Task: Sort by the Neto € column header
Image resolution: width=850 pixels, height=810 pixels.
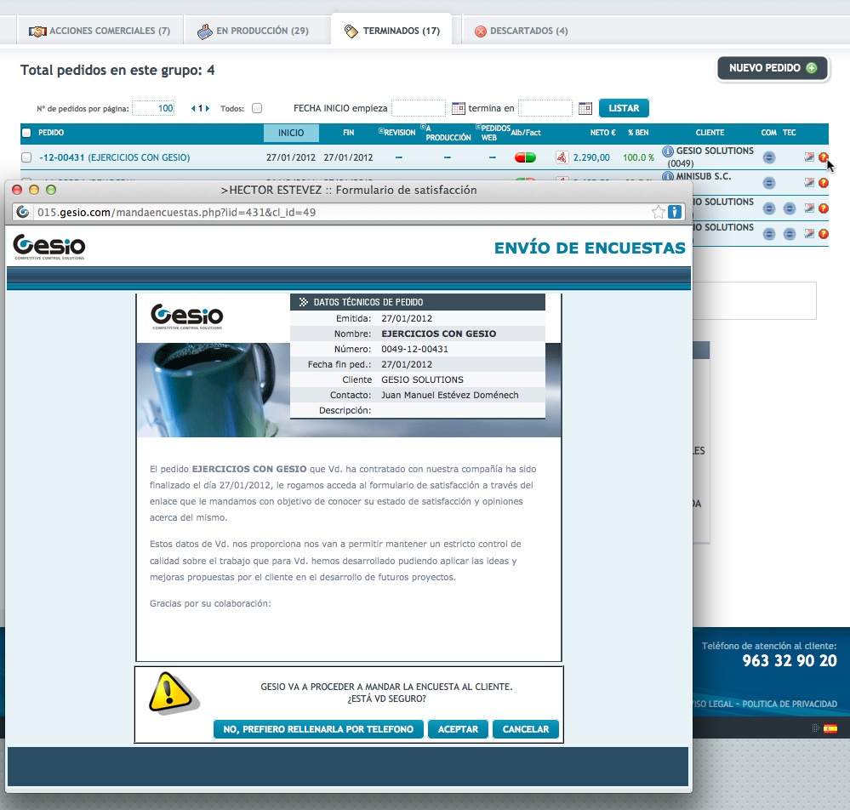Action: 602,133
